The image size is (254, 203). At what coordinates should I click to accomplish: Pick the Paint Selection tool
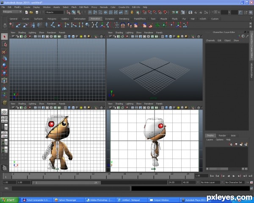[x=5, y=52]
